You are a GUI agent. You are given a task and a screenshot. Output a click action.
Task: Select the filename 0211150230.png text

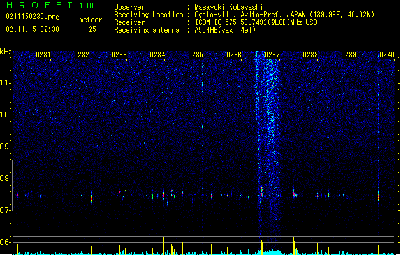(x=33, y=17)
